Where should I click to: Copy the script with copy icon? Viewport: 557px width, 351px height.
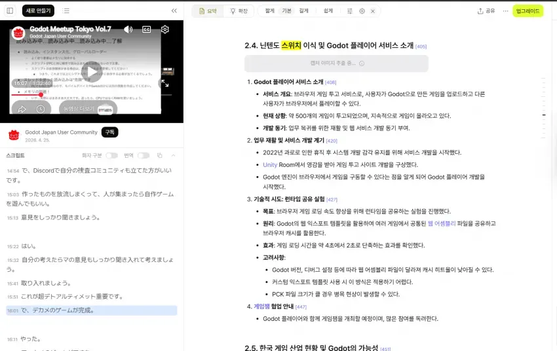point(160,155)
